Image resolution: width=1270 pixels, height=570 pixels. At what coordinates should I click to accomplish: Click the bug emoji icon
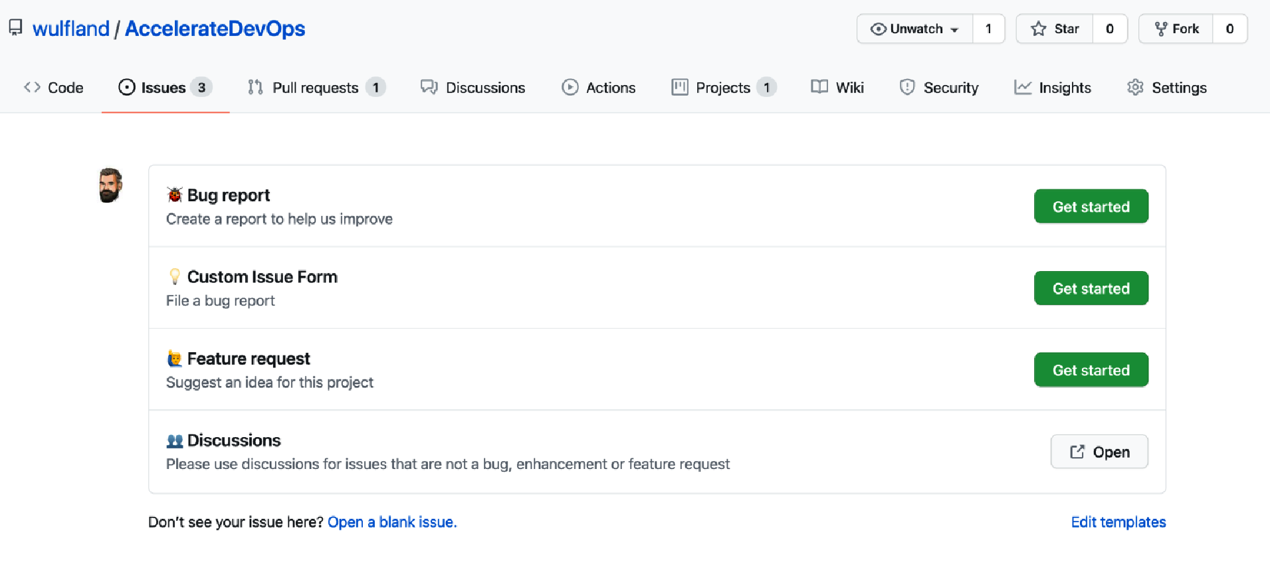tap(175, 195)
